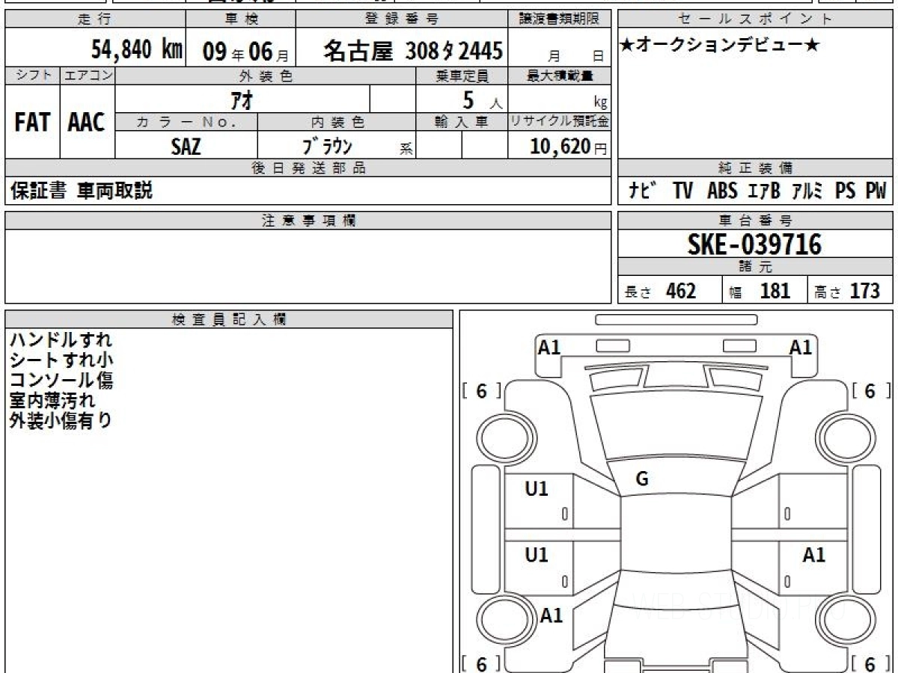Click the U1 mark on the front-left door
The width and height of the screenshot is (898, 673).
point(537,489)
